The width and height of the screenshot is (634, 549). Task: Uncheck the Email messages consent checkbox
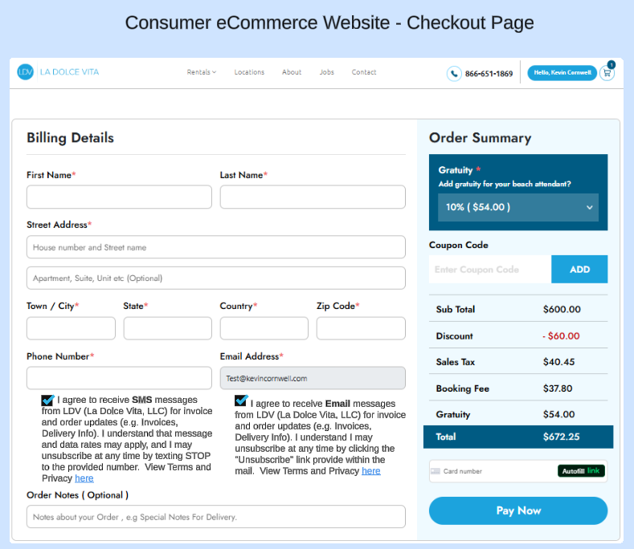pos(241,401)
